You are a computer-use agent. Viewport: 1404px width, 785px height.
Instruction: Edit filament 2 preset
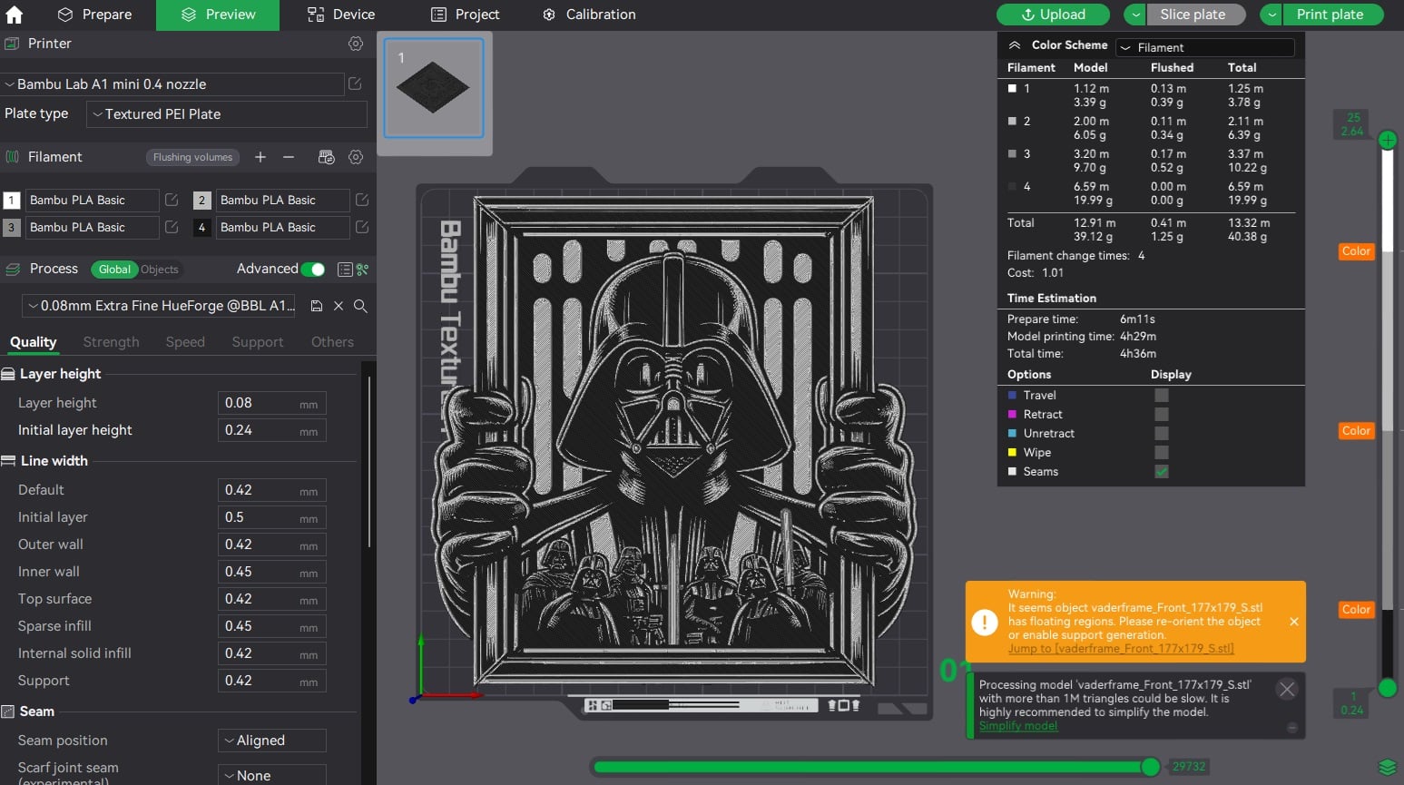[362, 200]
